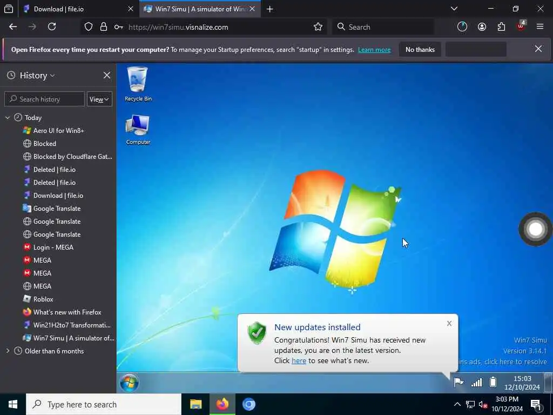Open the Firefox hamburger application menu
The width and height of the screenshot is (553, 415).
point(540,27)
